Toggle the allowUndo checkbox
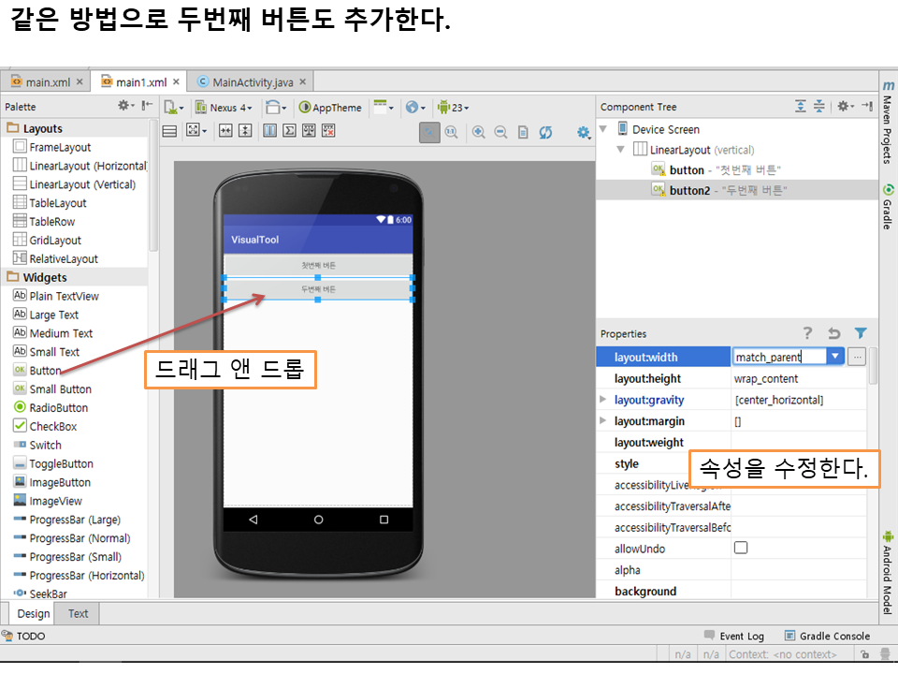 [x=741, y=549]
